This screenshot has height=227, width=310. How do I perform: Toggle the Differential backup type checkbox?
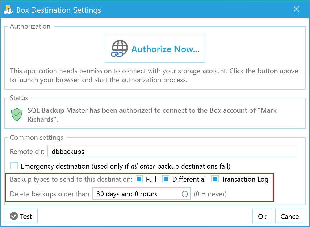click(x=165, y=179)
